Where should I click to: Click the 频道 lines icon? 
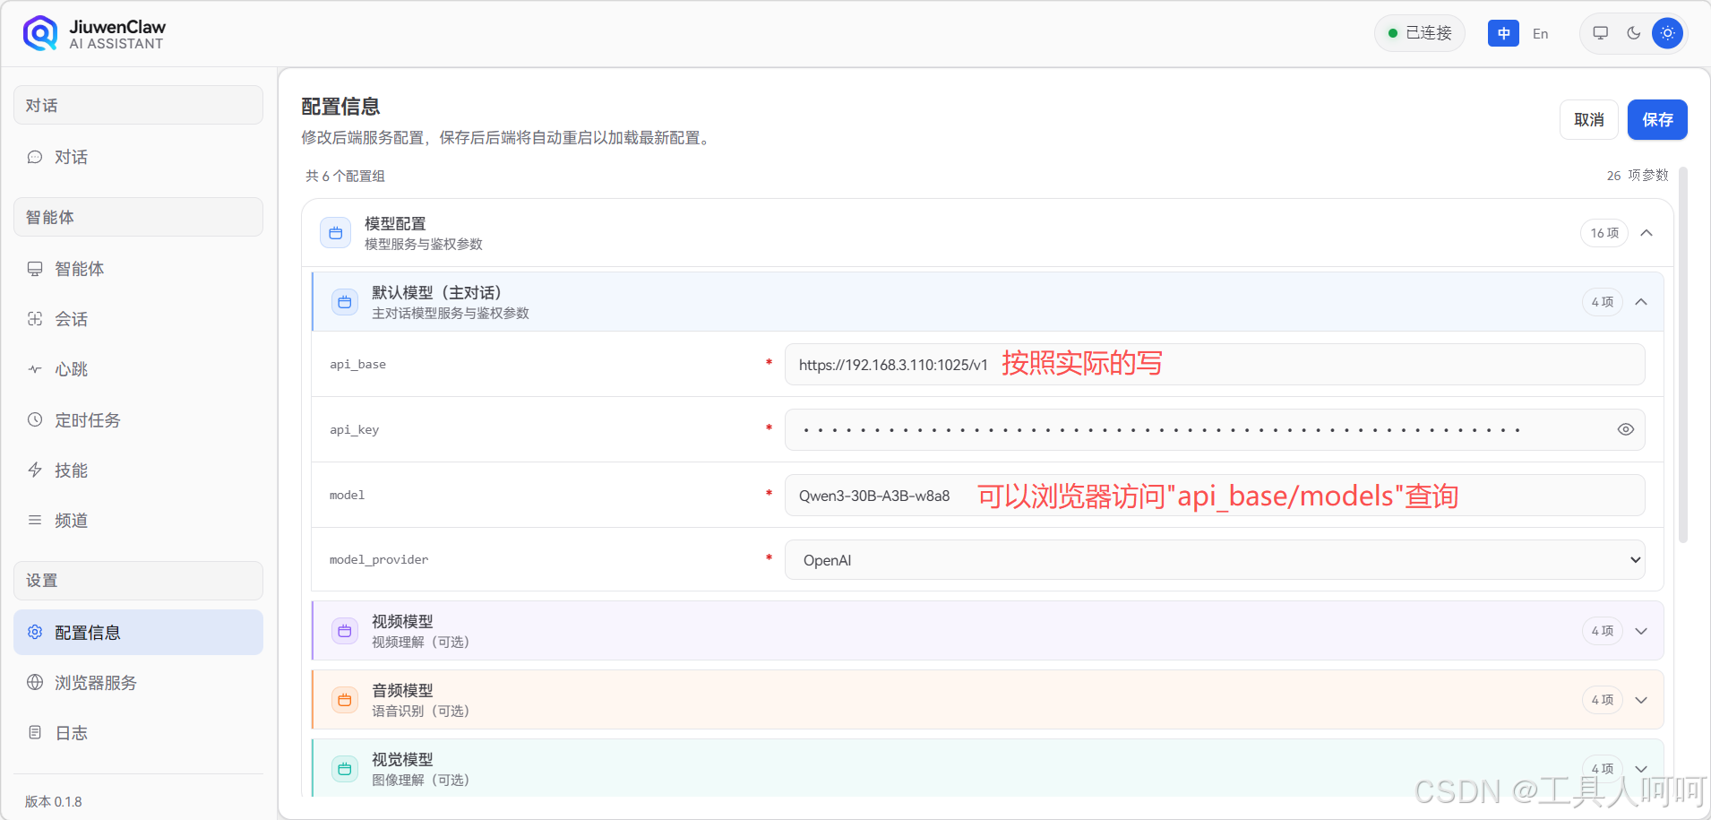point(35,520)
